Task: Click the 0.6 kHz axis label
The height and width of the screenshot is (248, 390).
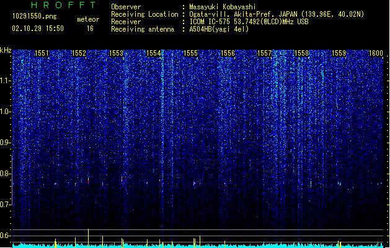Action: (x=5, y=236)
